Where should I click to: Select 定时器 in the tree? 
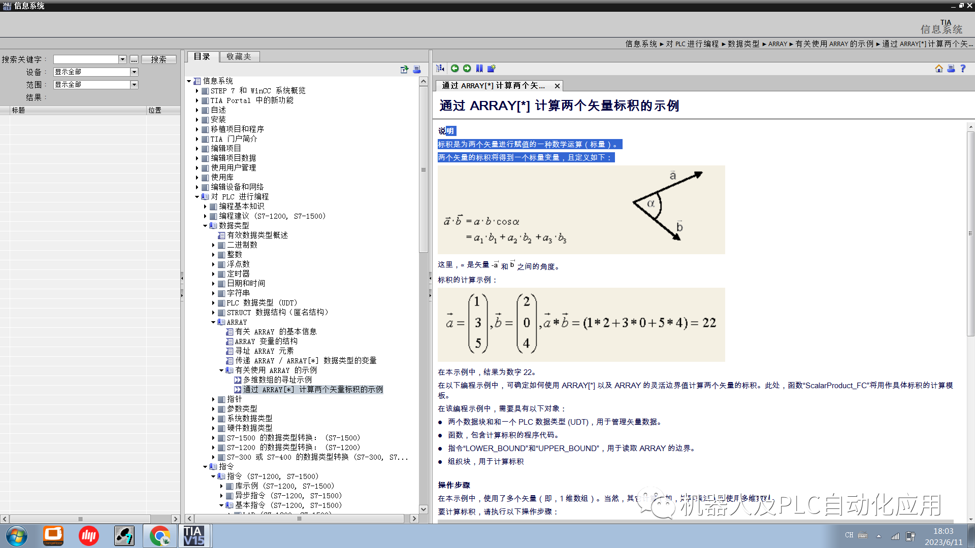pyautogui.click(x=238, y=274)
